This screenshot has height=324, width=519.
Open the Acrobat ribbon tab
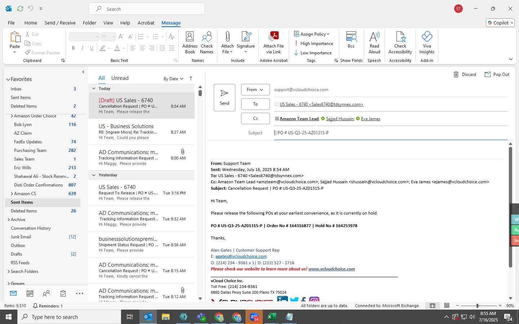pyautogui.click(x=146, y=23)
